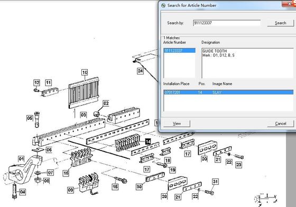Cancel the article number search dialog
This screenshot has height=207, width=296.
tap(280, 124)
